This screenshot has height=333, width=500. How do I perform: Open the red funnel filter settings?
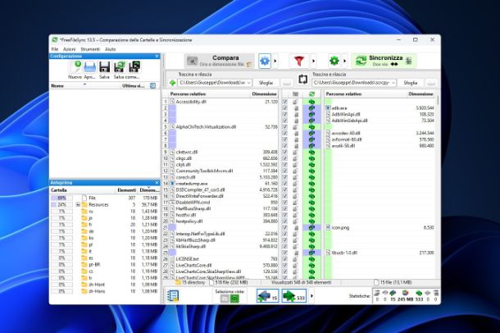click(x=299, y=61)
